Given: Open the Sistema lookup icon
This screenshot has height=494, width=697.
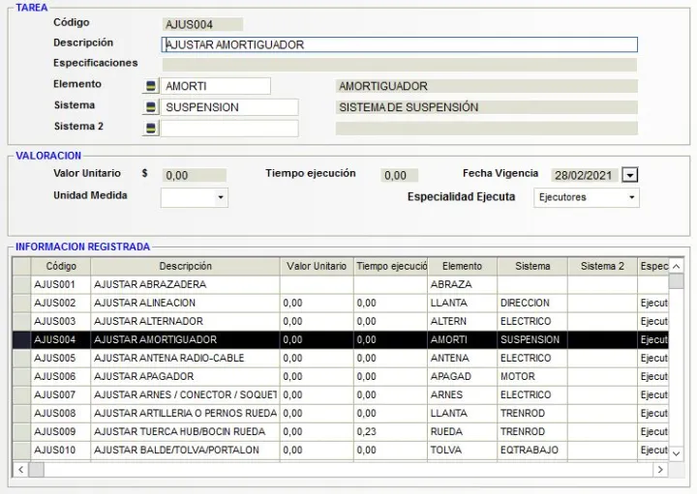Looking at the screenshot, I should click(x=150, y=107).
